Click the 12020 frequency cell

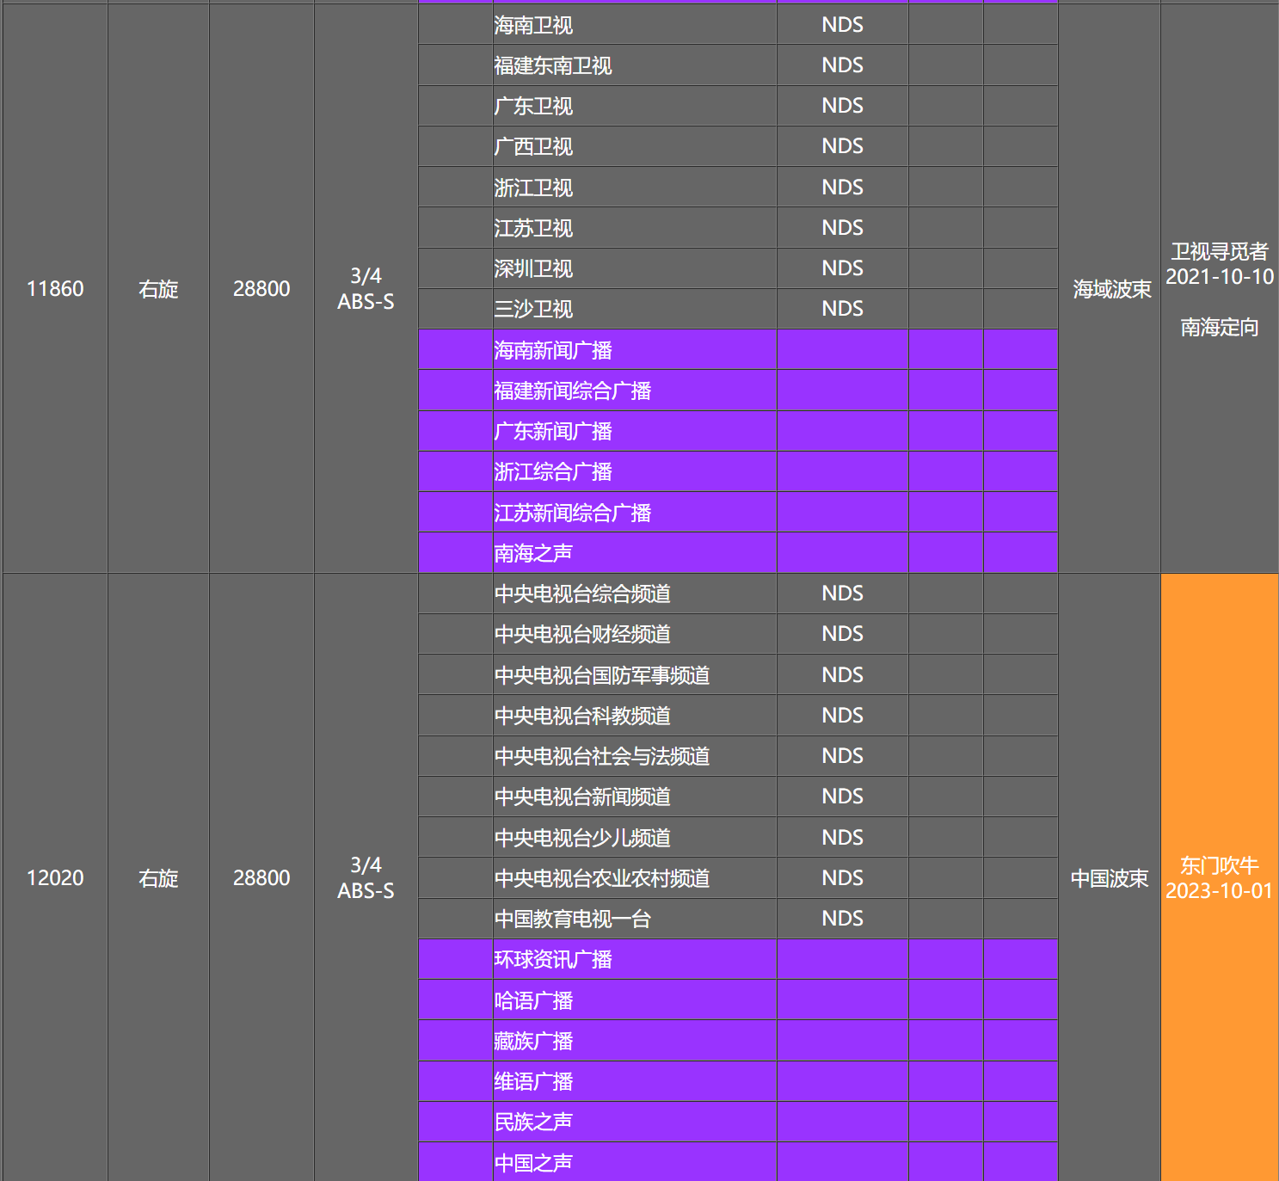point(55,877)
